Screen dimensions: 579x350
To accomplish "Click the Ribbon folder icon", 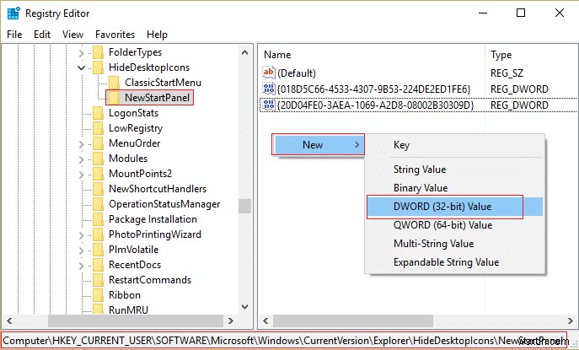I will click(x=99, y=295).
